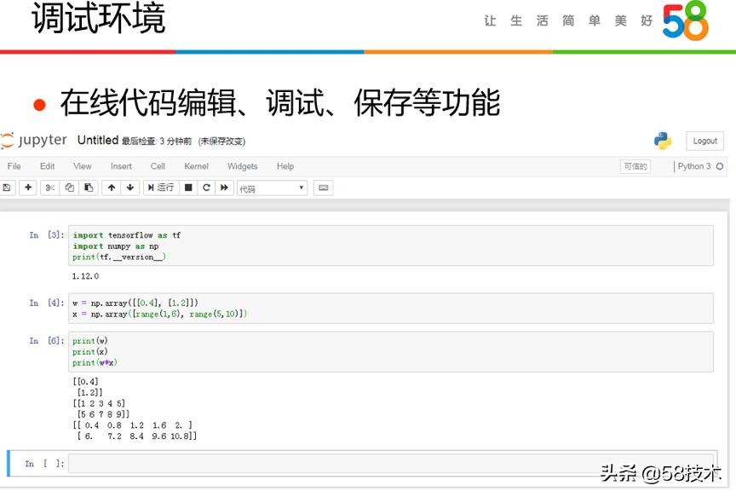Click the 未保存改变 unsaved status text

(221, 142)
